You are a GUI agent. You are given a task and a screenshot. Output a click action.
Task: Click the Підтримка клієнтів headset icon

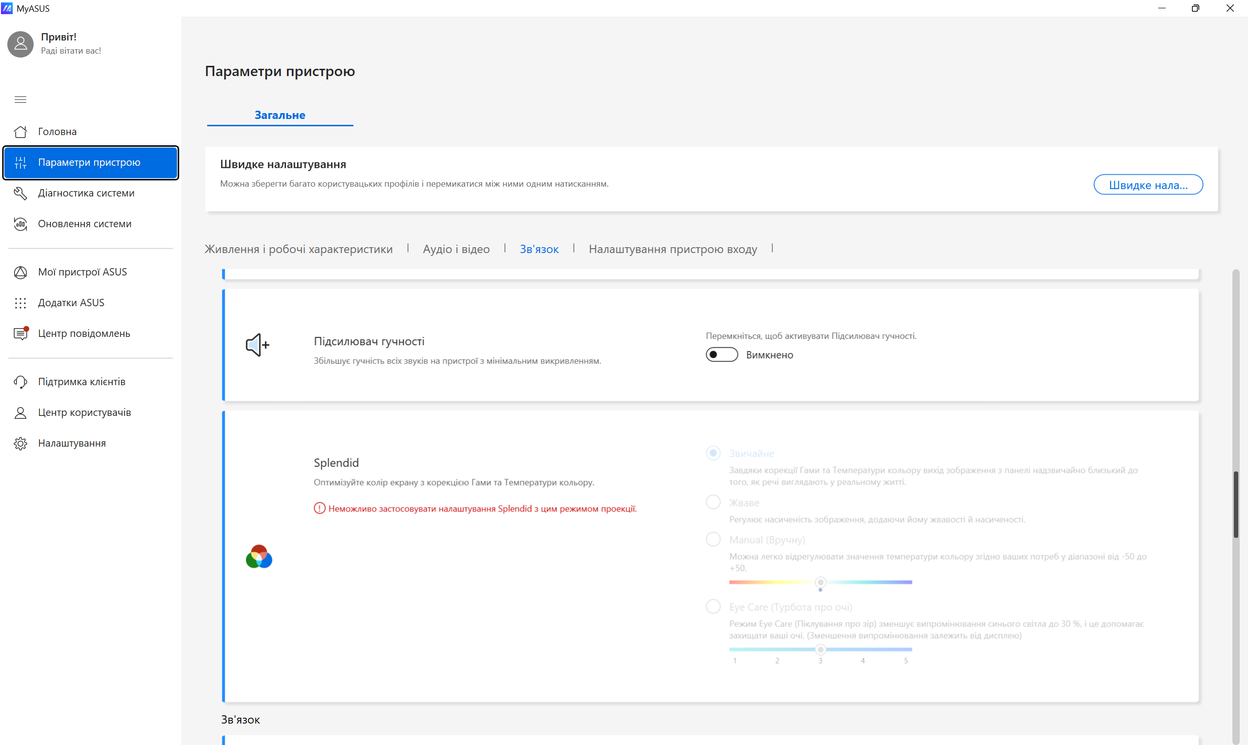click(x=20, y=382)
